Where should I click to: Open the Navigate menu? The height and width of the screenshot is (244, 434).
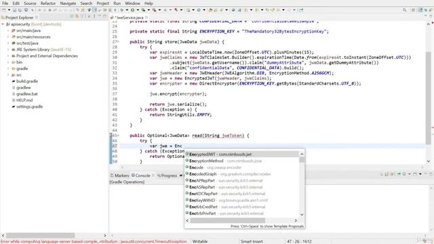tap(68, 3)
